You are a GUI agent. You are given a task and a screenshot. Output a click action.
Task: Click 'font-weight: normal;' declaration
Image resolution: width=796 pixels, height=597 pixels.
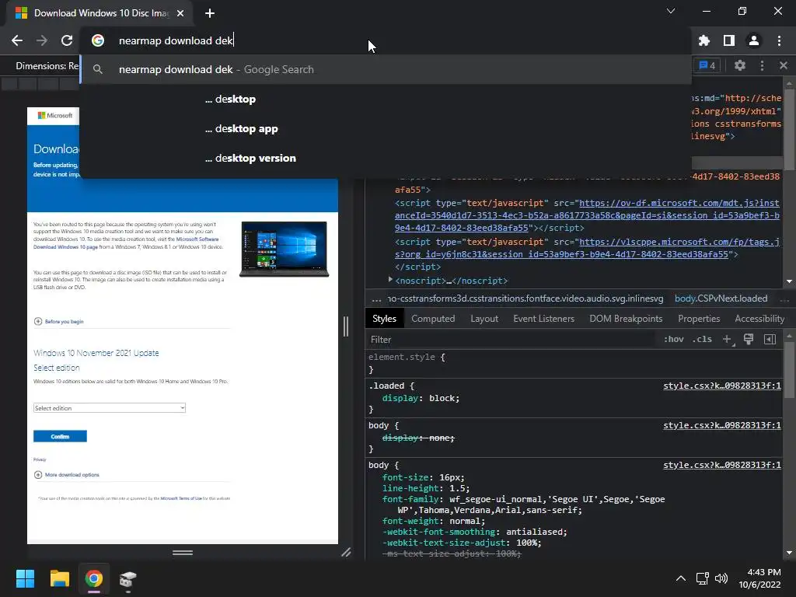pyautogui.click(x=434, y=522)
